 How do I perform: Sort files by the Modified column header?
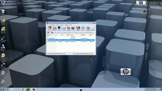click(x=85, y=35)
